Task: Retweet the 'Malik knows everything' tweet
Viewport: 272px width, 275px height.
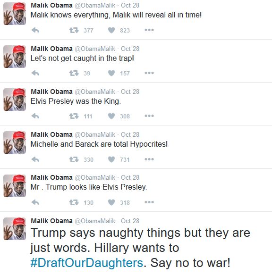Action: point(74,30)
